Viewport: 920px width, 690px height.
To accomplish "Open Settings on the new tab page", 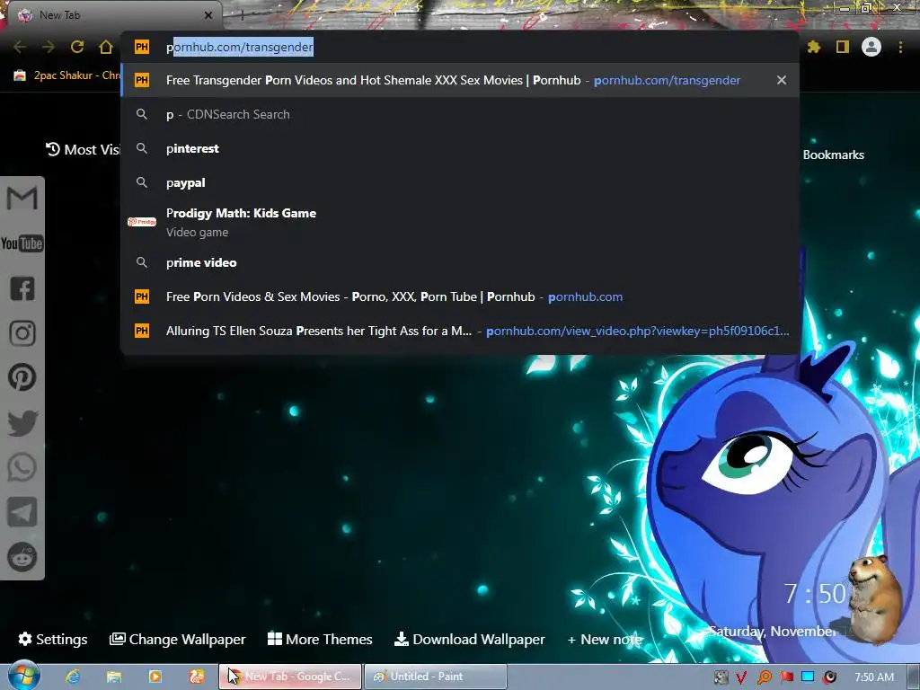I will pos(53,639).
